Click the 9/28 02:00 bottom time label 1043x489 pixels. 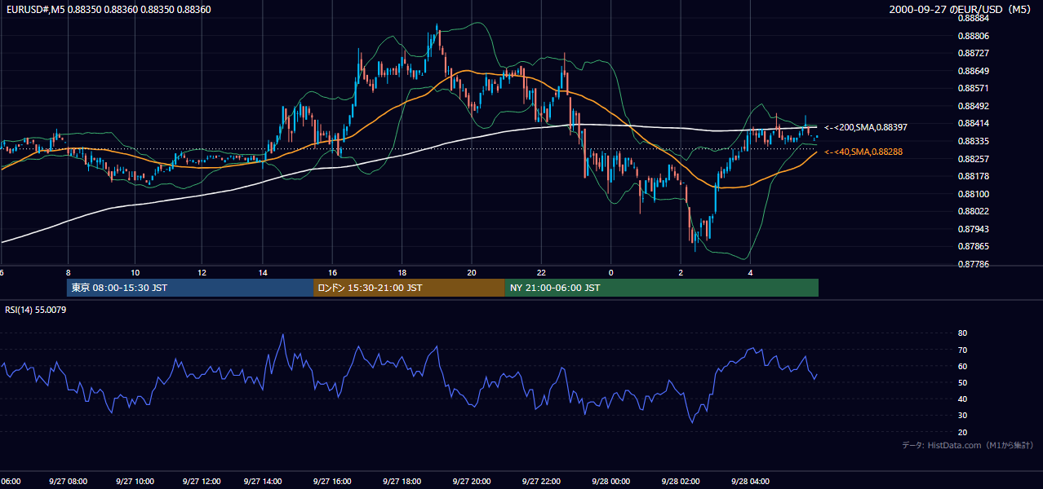coord(681,481)
